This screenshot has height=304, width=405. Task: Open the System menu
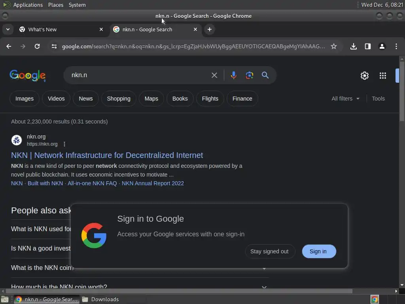77,5
